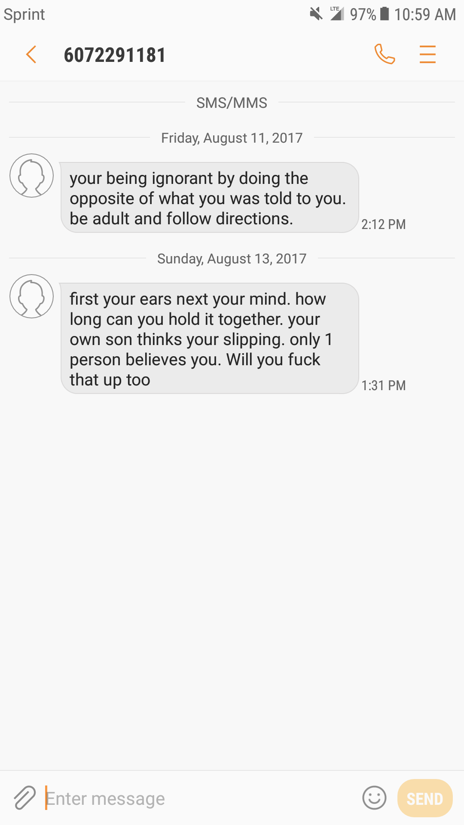Tap the 6072291181 contact number title
Image resolution: width=464 pixels, height=825 pixels.
[x=115, y=55]
